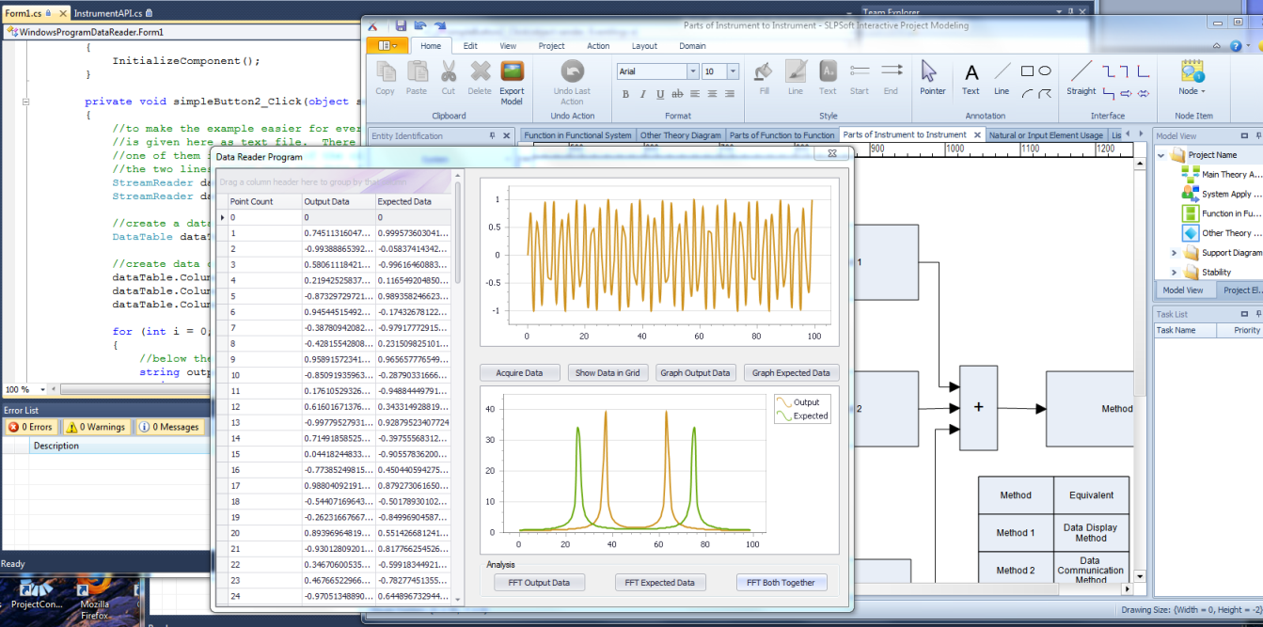Click the save icon in SLPSoft title bar
The image size is (1263, 627).
coord(401,25)
